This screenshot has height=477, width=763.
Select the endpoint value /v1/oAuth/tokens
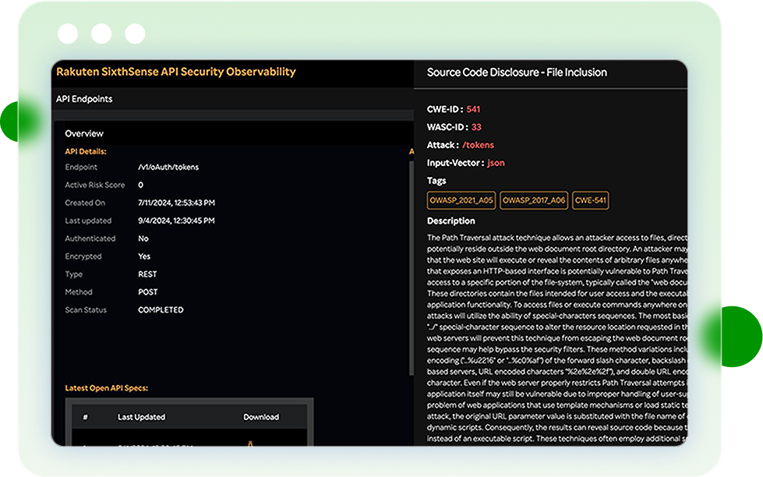click(168, 167)
